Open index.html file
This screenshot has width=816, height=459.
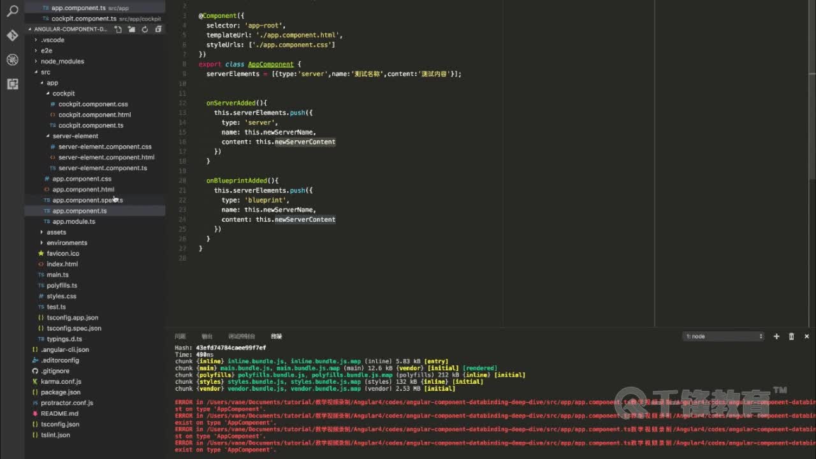[x=62, y=264]
